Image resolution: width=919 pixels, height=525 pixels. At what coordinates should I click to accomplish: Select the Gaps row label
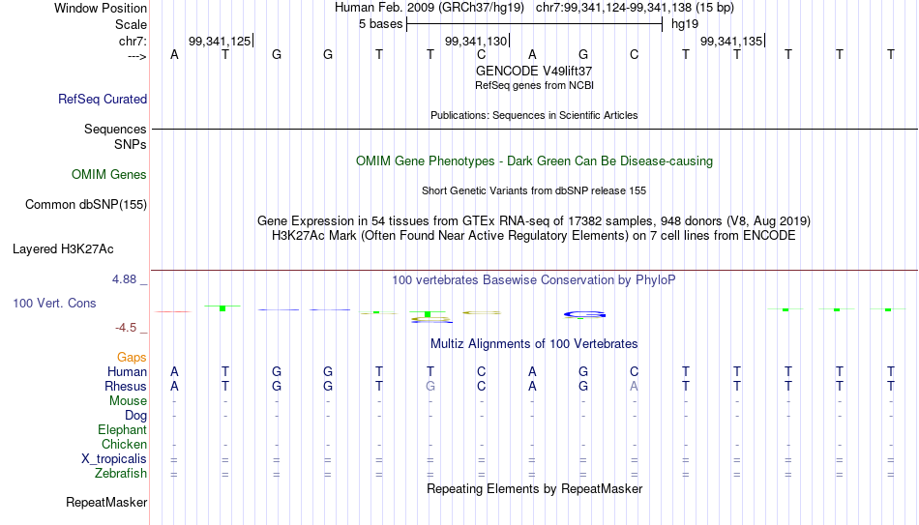tap(132, 358)
